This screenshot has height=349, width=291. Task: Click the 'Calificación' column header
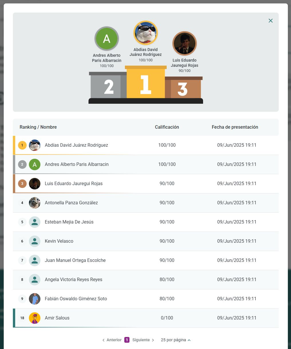coord(167,127)
